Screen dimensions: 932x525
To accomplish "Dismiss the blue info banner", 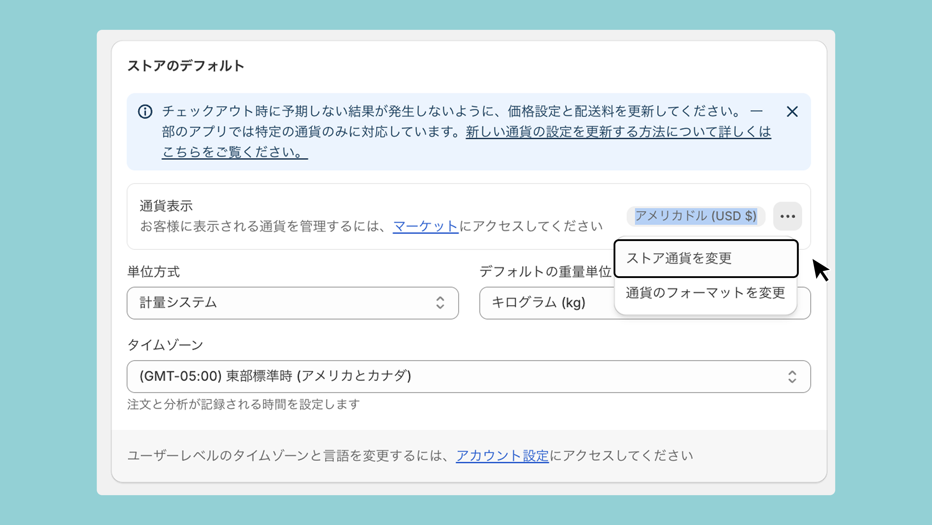I will click(x=792, y=112).
